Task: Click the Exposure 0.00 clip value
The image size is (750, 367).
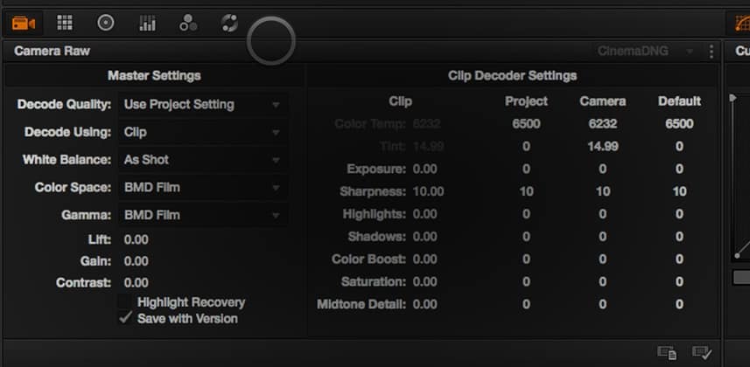Action: (424, 170)
